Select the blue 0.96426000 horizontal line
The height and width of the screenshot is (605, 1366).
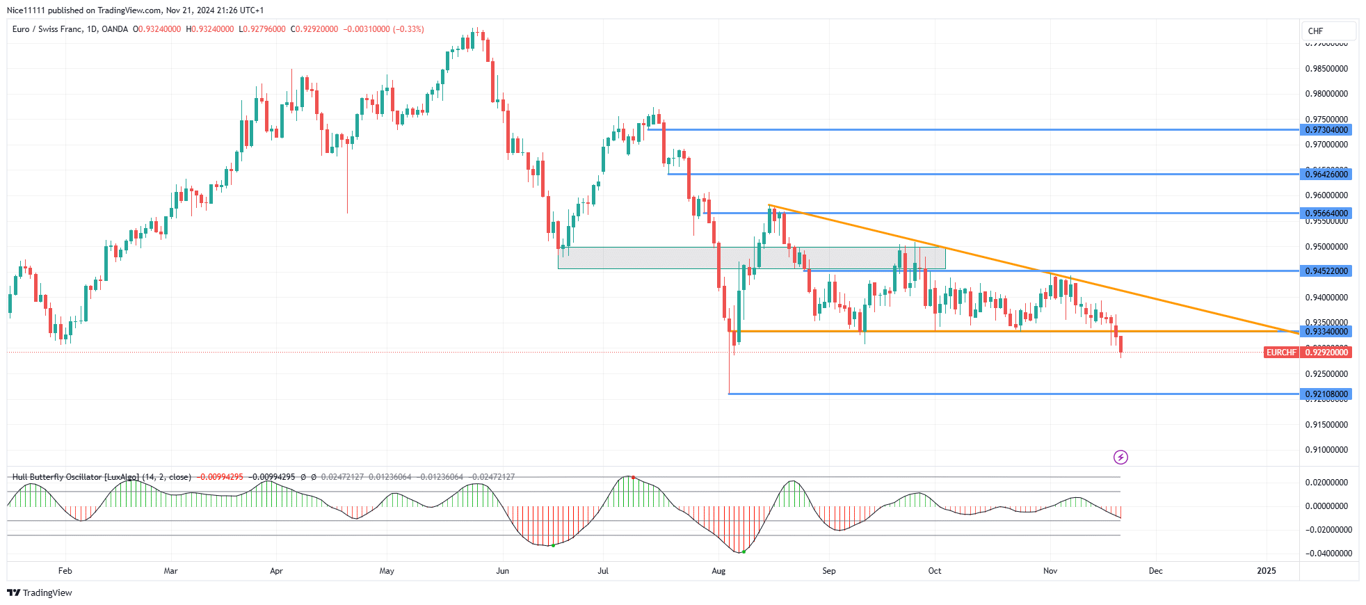tap(983, 174)
